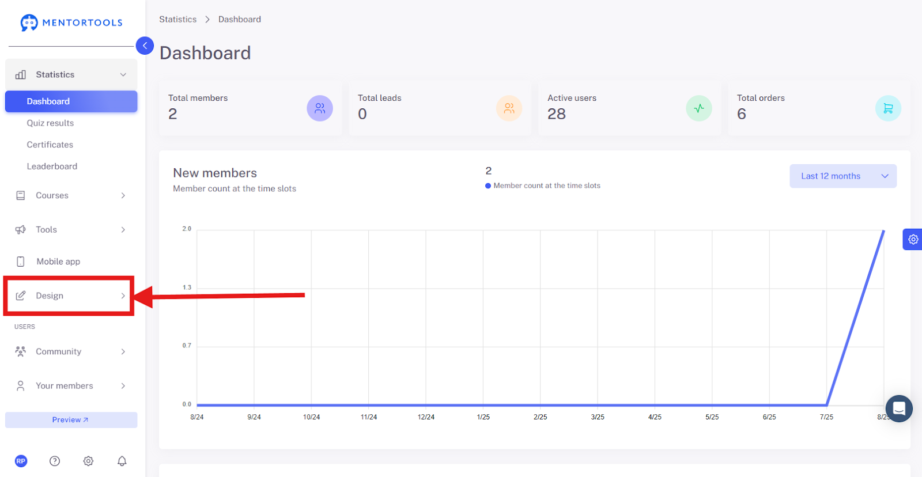Click the Total orders cart icon

click(x=888, y=108)
